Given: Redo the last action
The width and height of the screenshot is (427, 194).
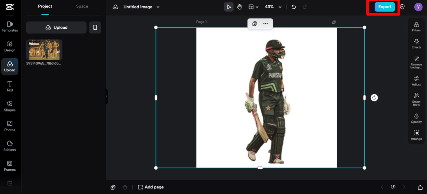Looking at the screenshot, I should [x=305, y=7].
